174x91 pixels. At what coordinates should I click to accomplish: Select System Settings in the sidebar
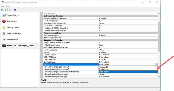click(13, 15)
